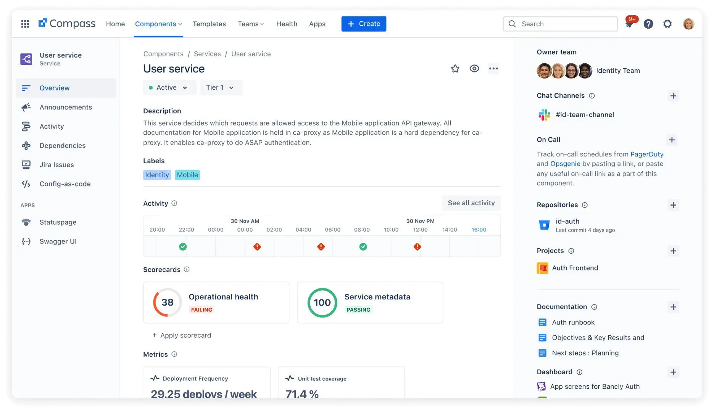Select Overview in the sidebar
Viewport: 714px width, 412px height.
66,88
